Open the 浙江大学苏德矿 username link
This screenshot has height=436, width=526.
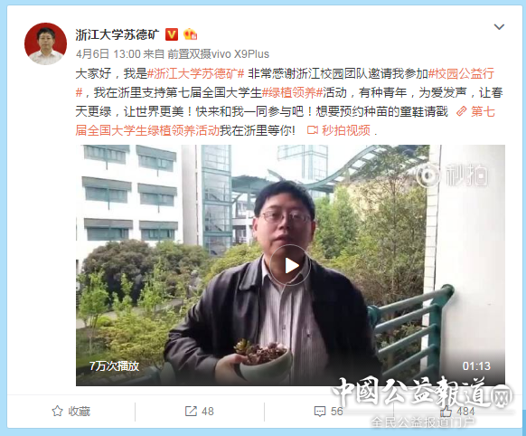coord(117,34)
